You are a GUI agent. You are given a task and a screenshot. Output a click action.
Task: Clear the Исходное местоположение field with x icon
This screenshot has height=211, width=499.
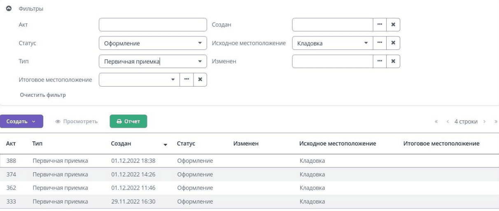393,43
